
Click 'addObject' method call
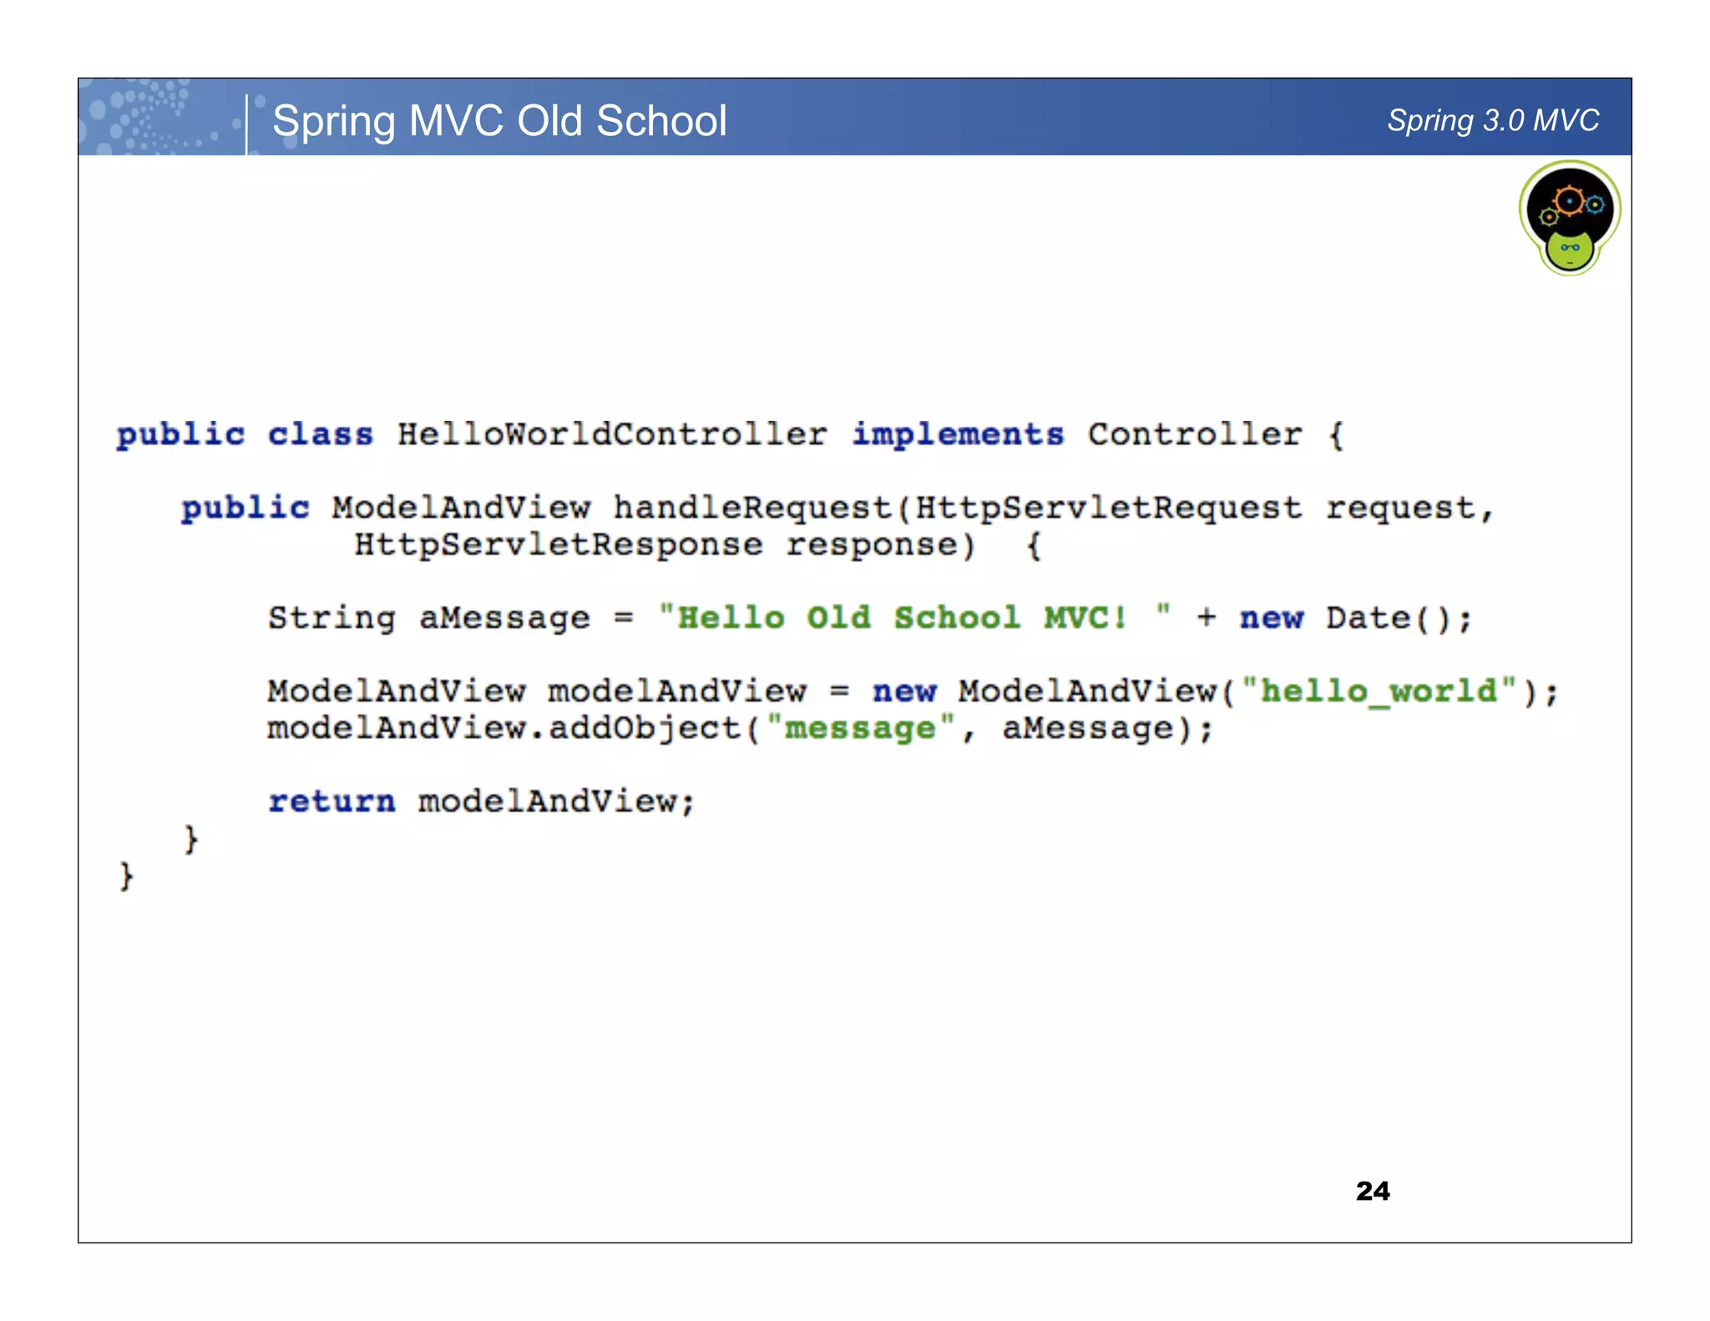(645, 728)
